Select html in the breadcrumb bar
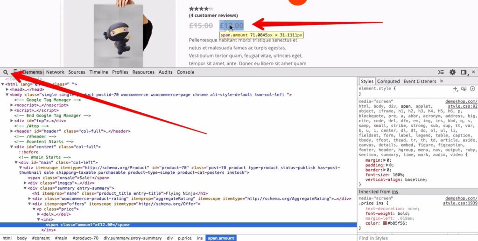The height and width of the screenshot is (241, 478). [7, 238]
